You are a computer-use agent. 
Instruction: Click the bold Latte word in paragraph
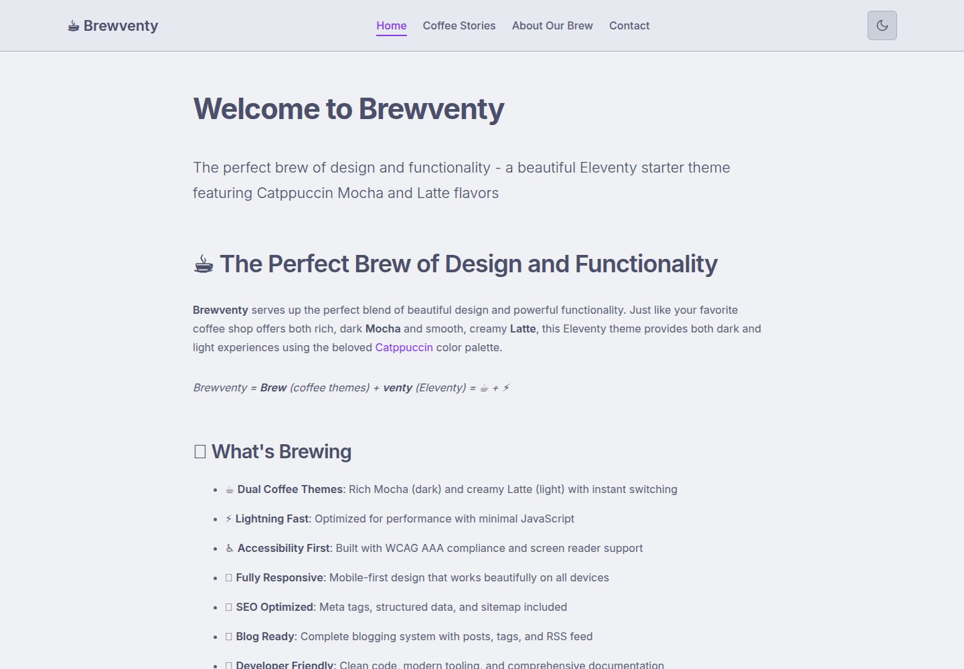click(523, 328)
